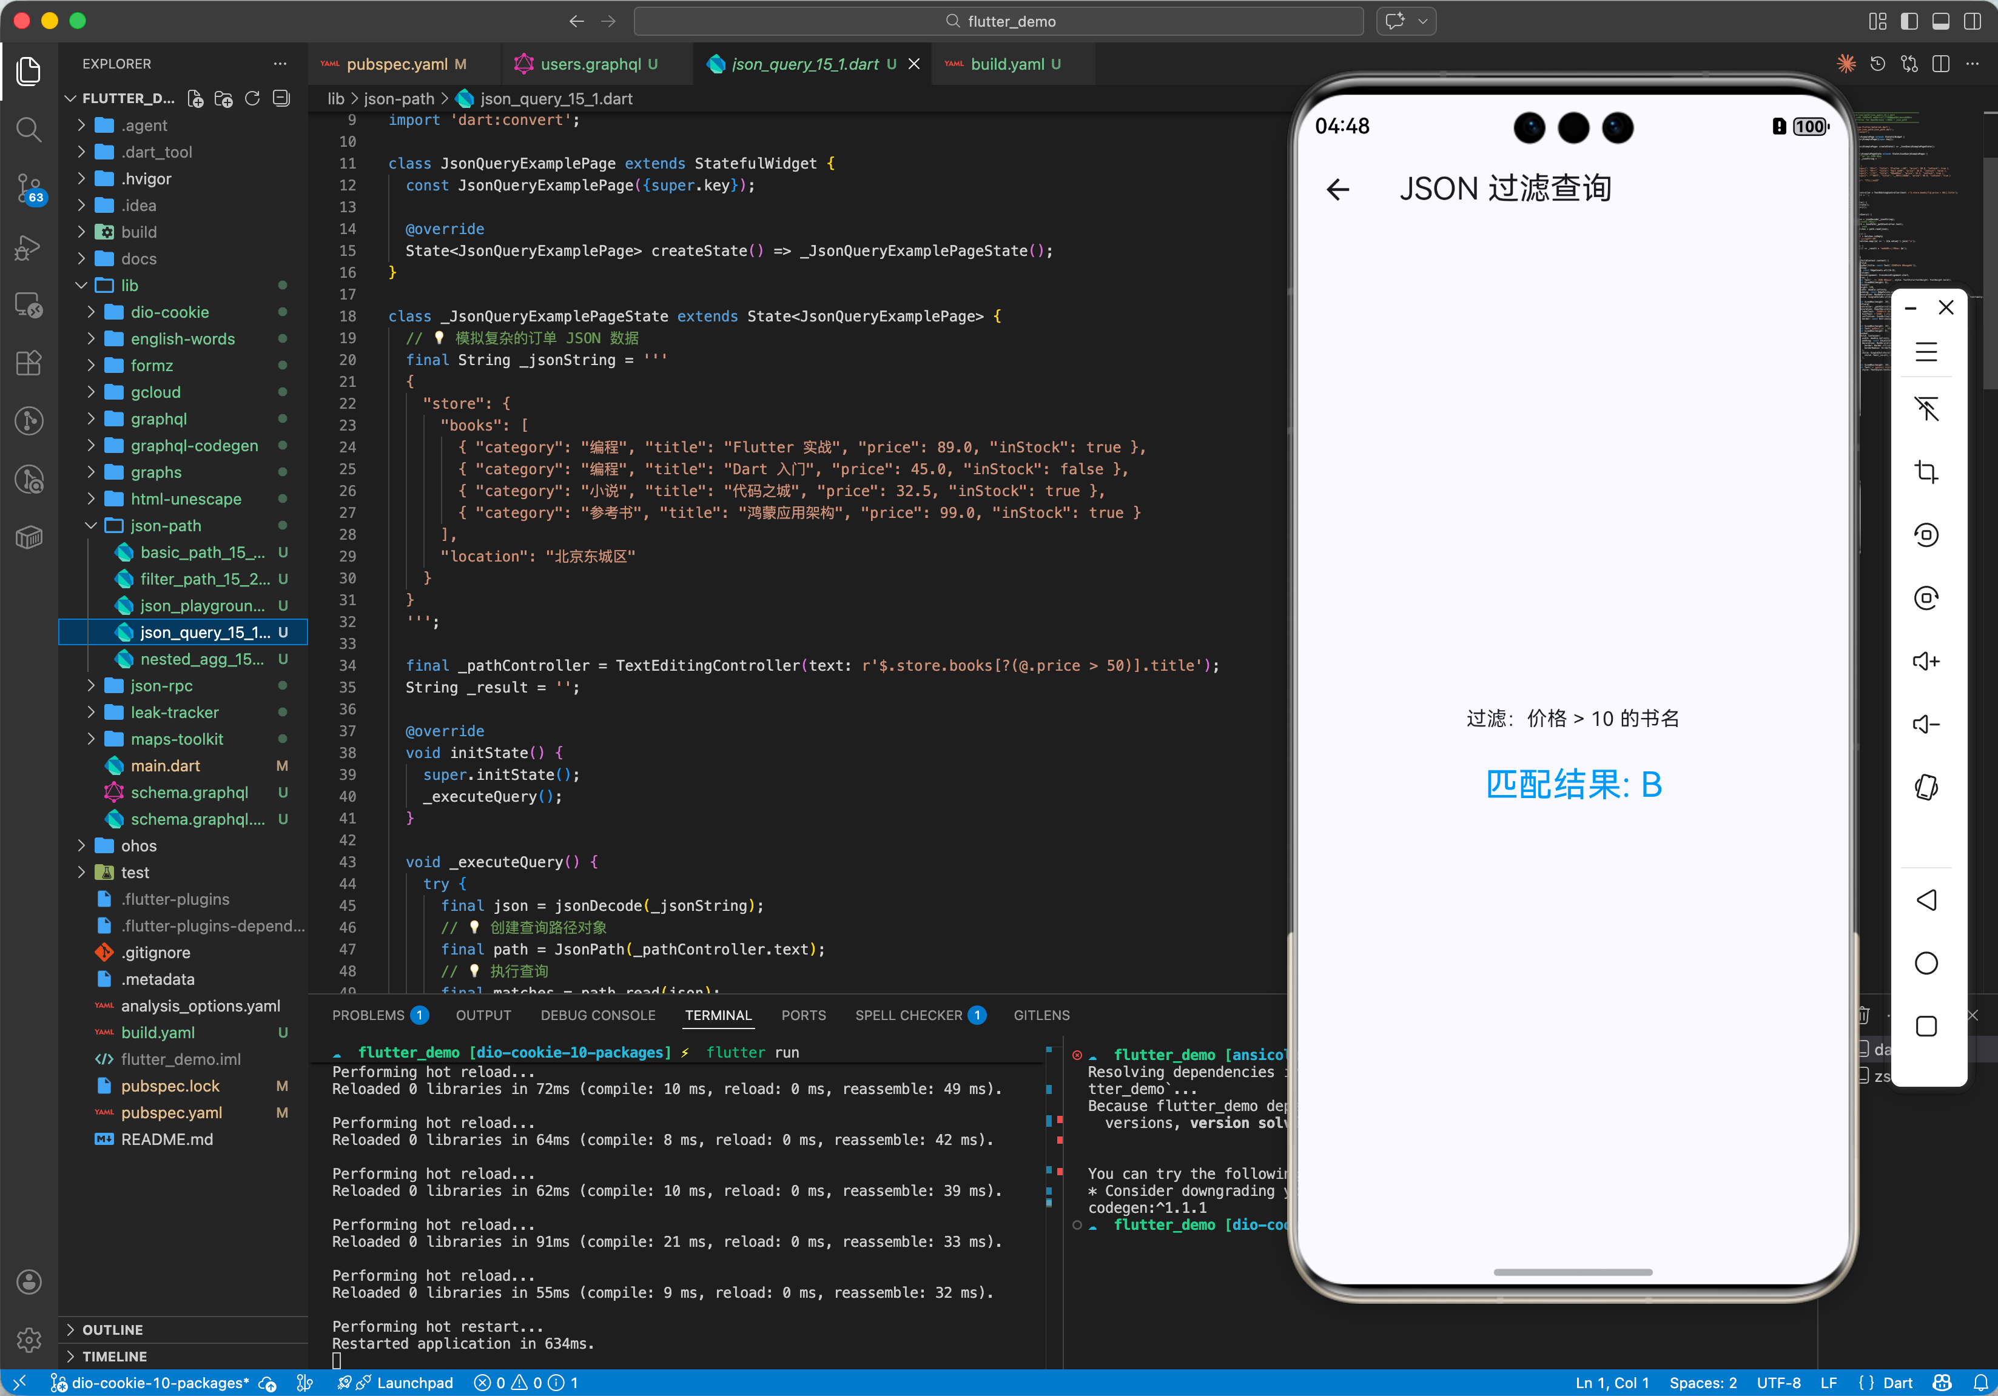
Task: Open the pubspec.yaml editor tab
Action: 397,64
